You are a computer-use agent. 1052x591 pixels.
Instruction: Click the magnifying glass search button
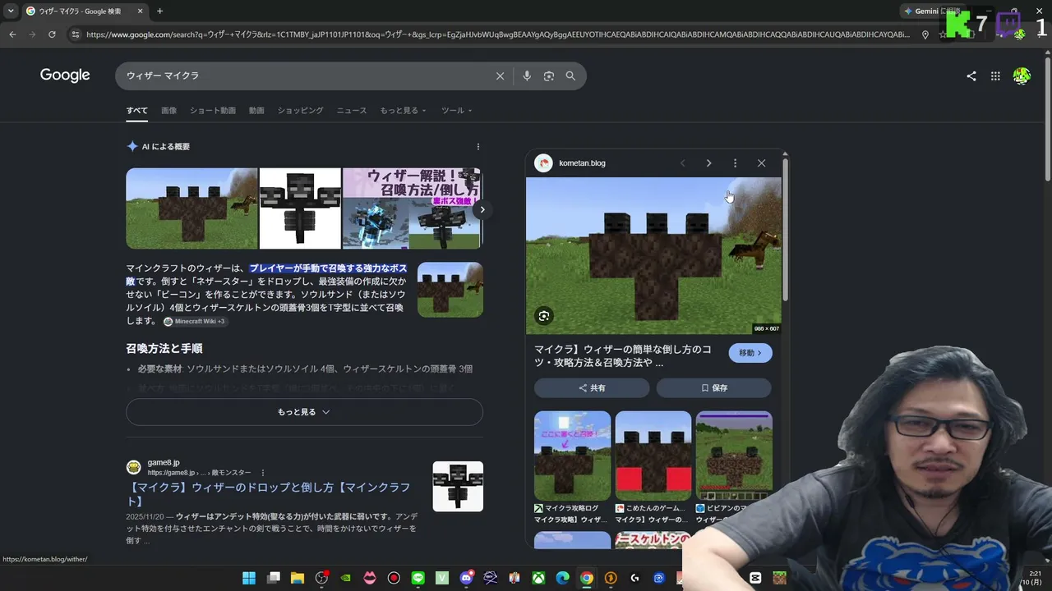pos(570,76)
